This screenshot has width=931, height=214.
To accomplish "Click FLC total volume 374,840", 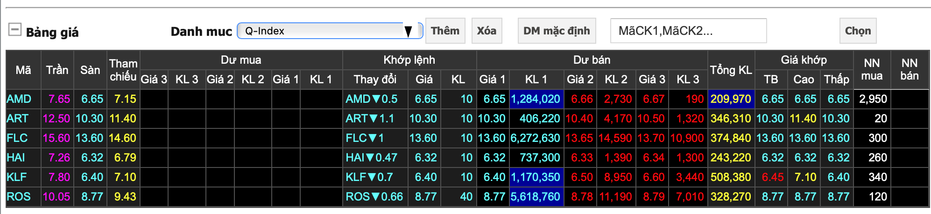I will point(731,138).
